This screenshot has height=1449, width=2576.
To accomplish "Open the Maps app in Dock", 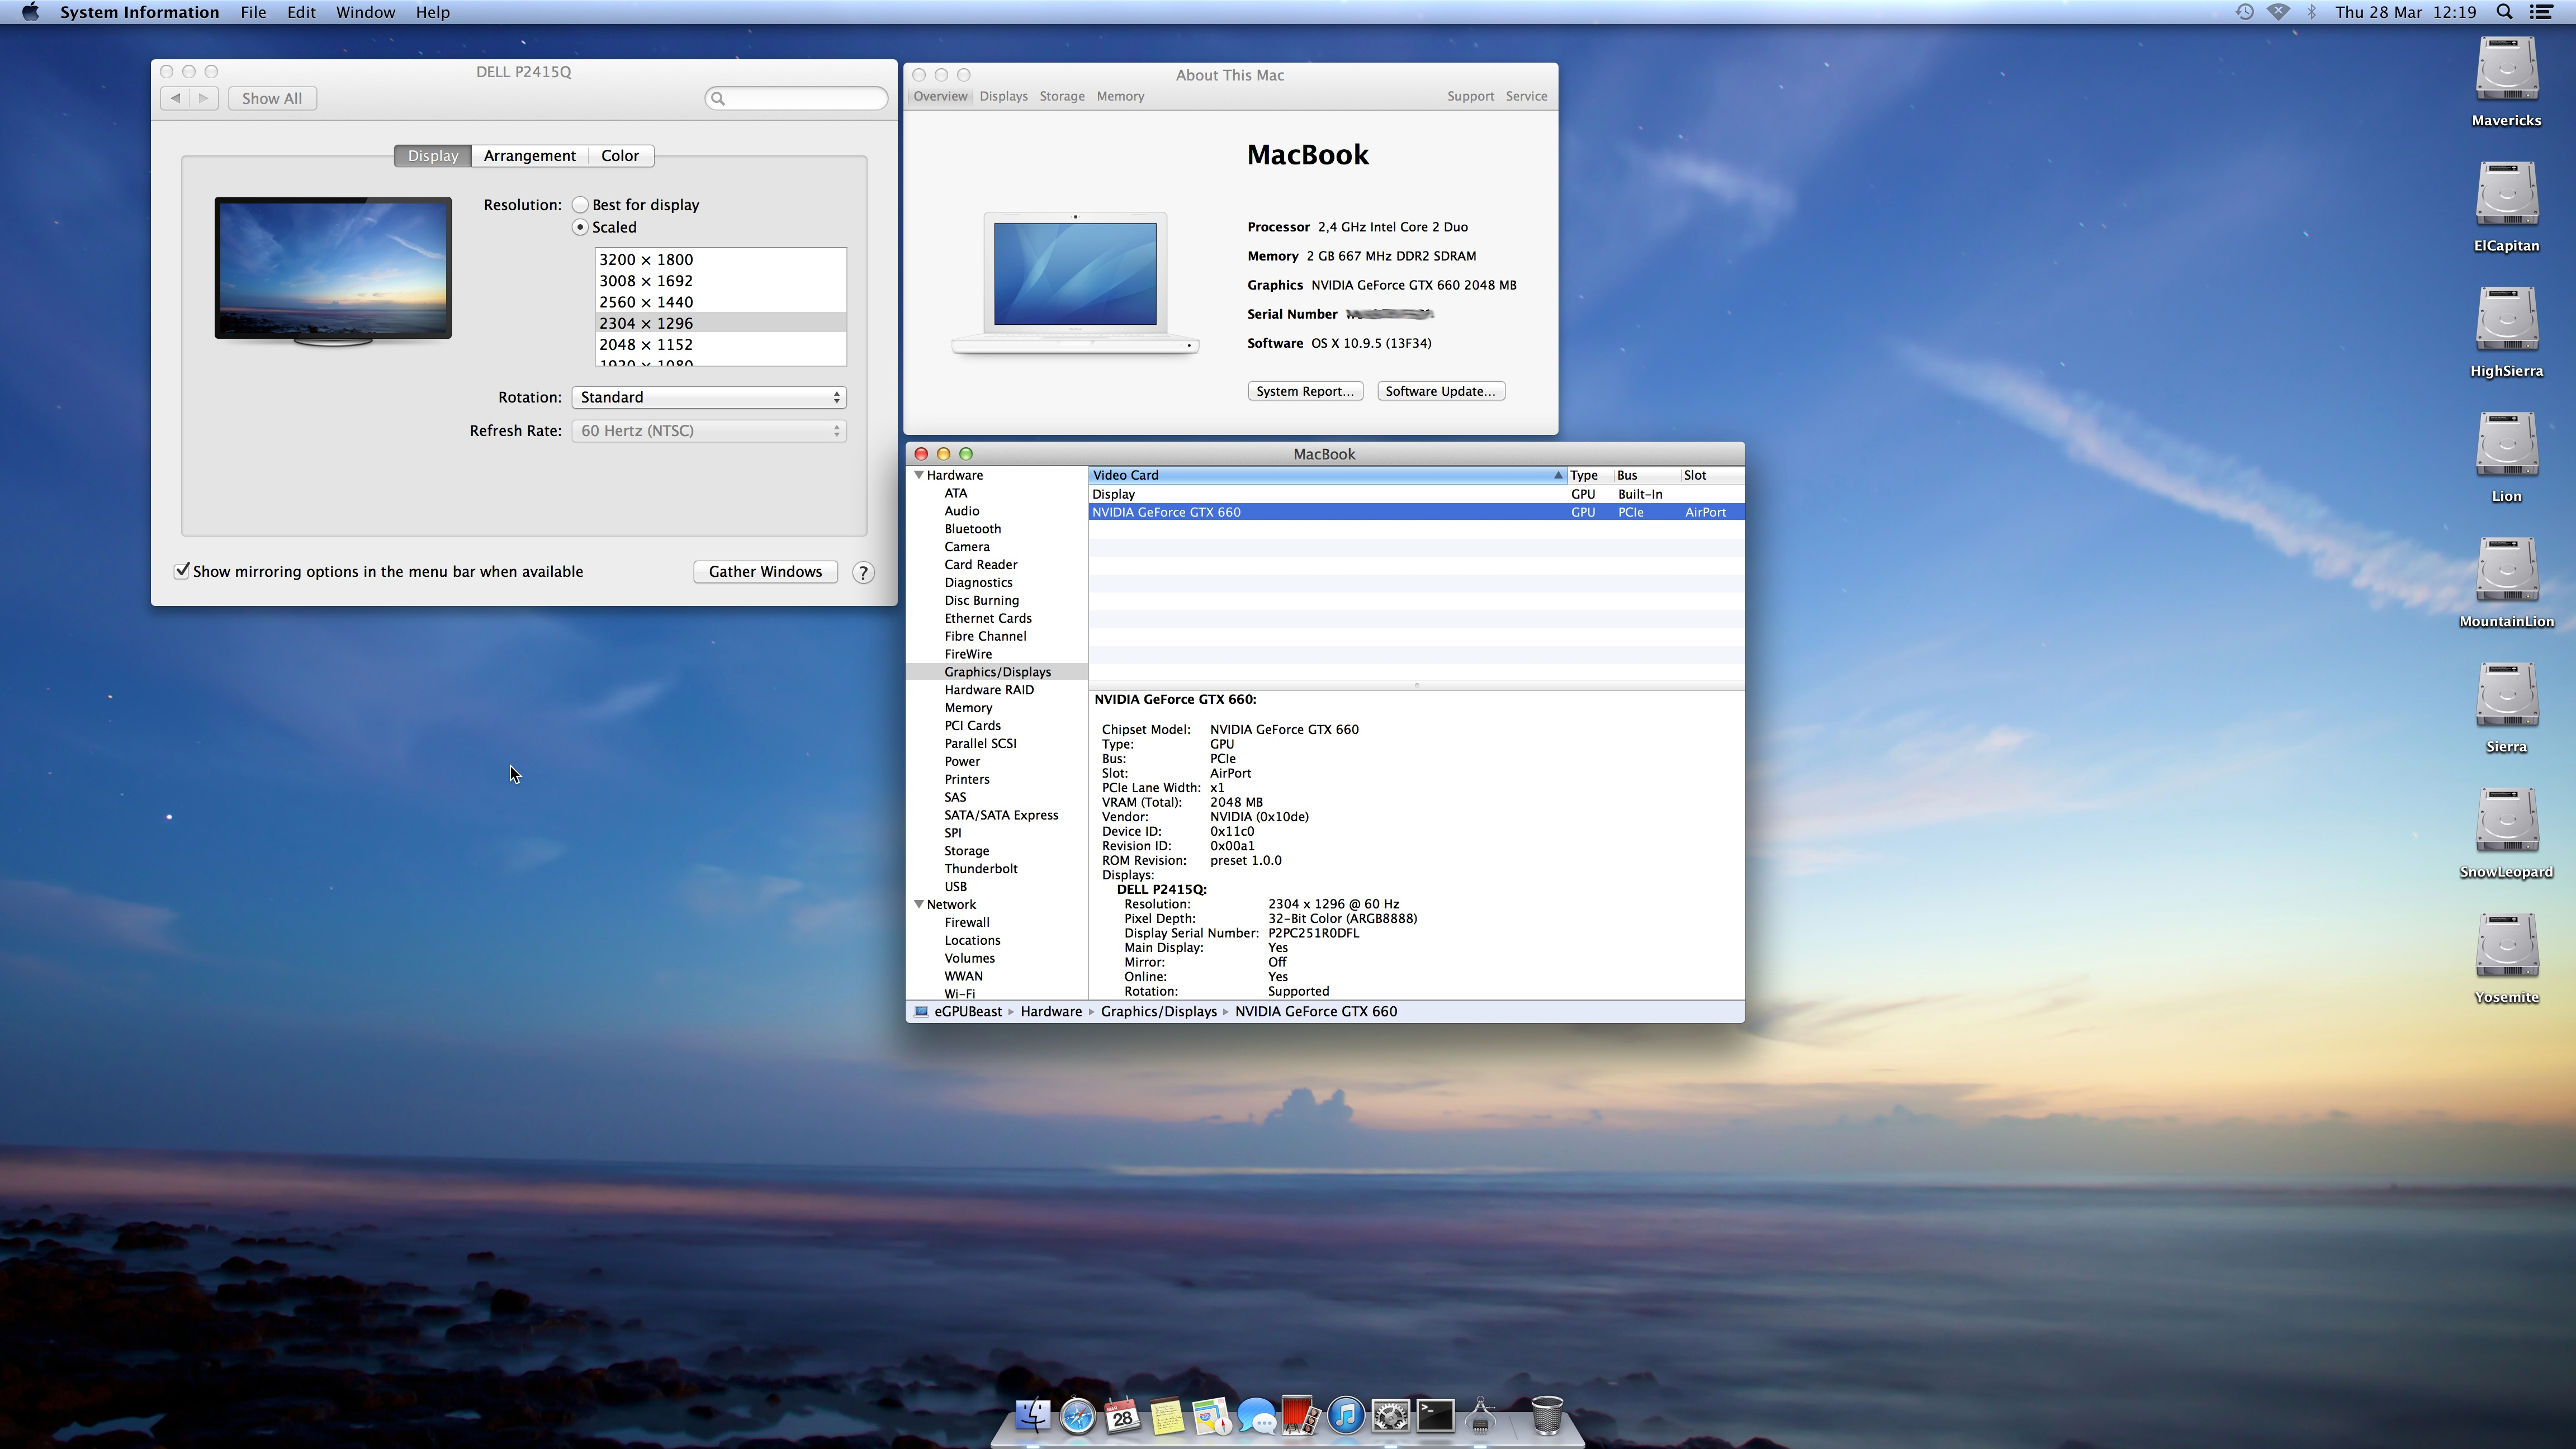I will coord(1211,1416).
